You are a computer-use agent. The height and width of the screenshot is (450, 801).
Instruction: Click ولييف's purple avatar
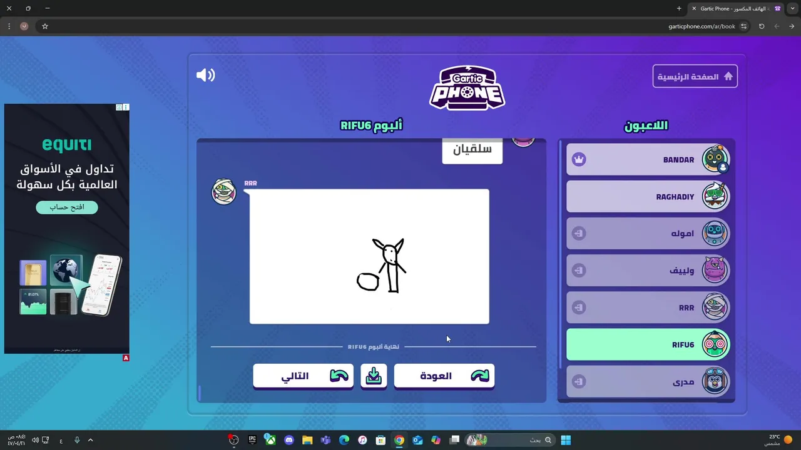pos(715,270)
